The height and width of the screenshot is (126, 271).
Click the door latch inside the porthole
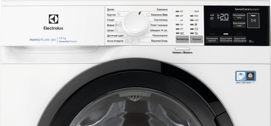(x=135, y=96)
